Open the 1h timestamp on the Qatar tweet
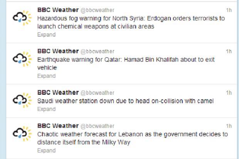The image size is (239, 159). pos(229,52)
